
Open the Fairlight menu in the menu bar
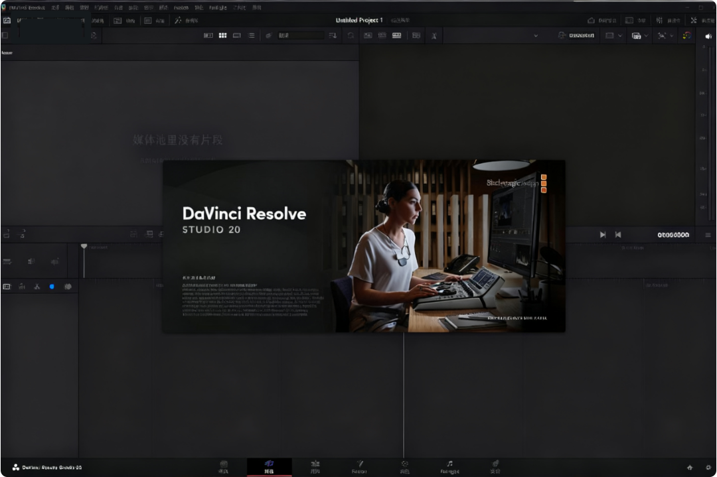coord(216,7)
